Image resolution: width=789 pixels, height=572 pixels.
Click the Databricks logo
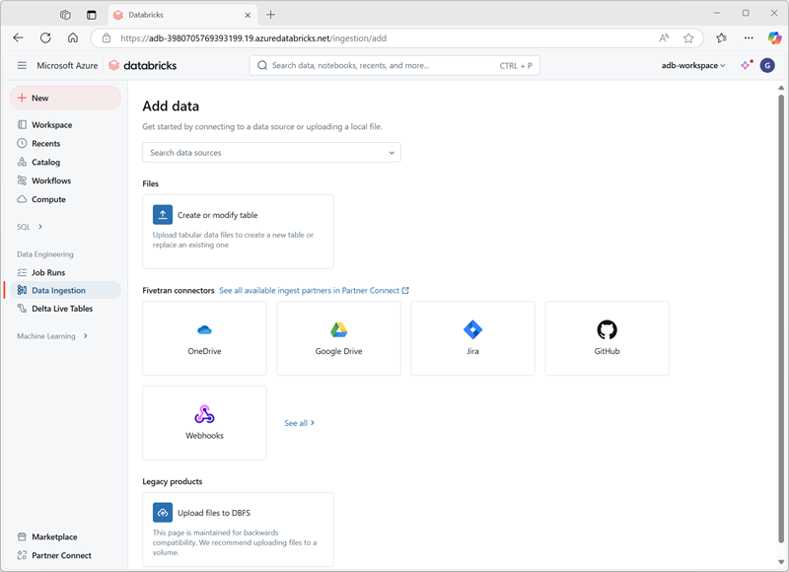pyautogui.click(x=143, y=65)
